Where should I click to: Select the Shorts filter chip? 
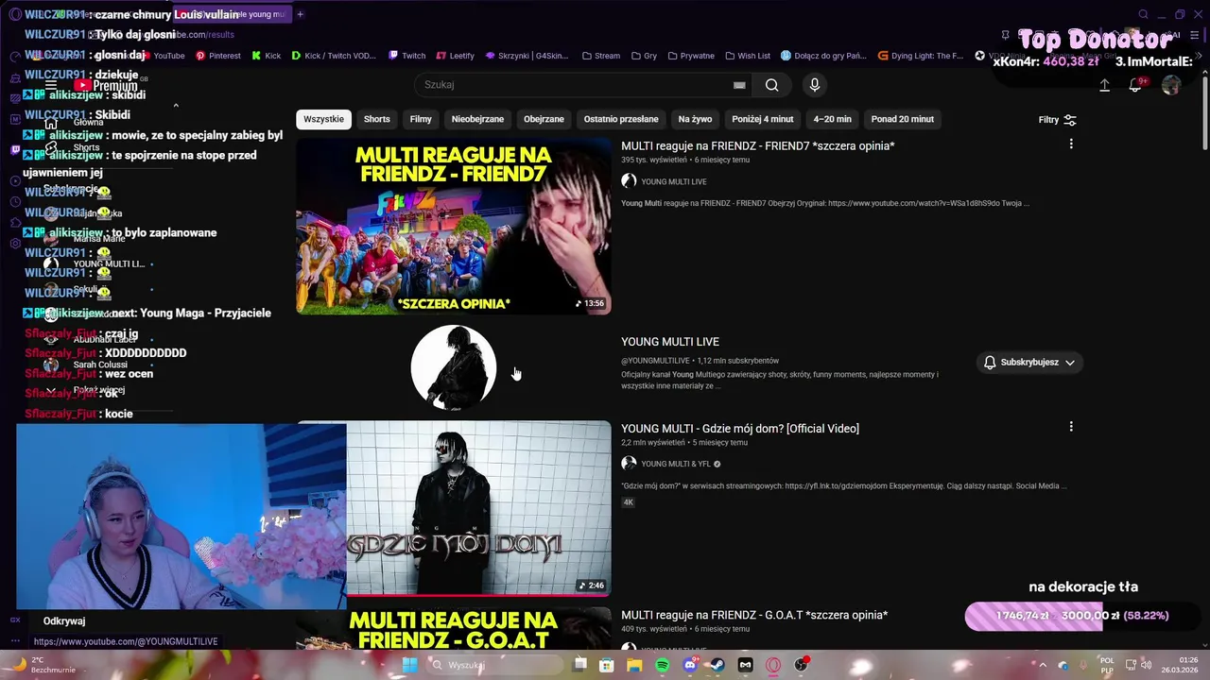(376, 119)
